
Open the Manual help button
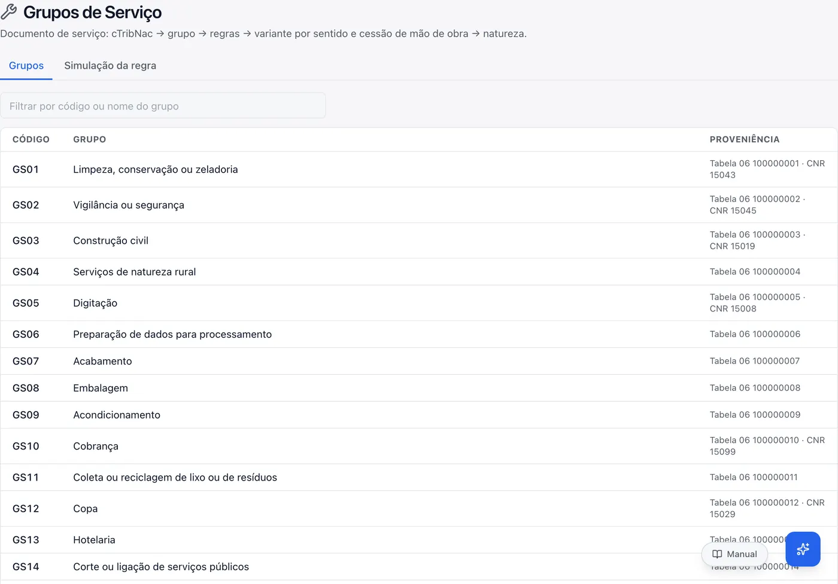point(734,554)
